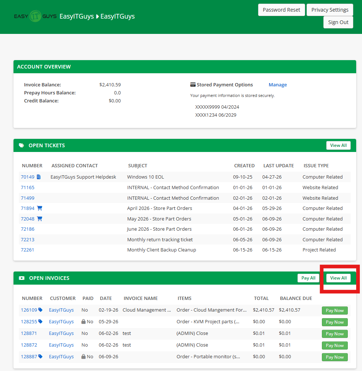Viewport: 362px width, 371px height.
Task: Click first EasyITGuys breadcrumb in header
Action: tap(77, 16)
